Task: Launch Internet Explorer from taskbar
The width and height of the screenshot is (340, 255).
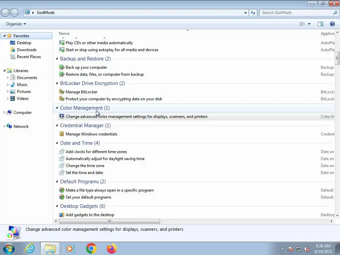Action: coord(30,248)
